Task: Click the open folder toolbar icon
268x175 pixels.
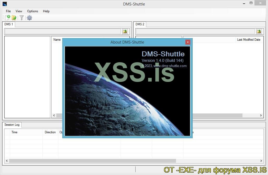Action: click(x=14, y=18)
